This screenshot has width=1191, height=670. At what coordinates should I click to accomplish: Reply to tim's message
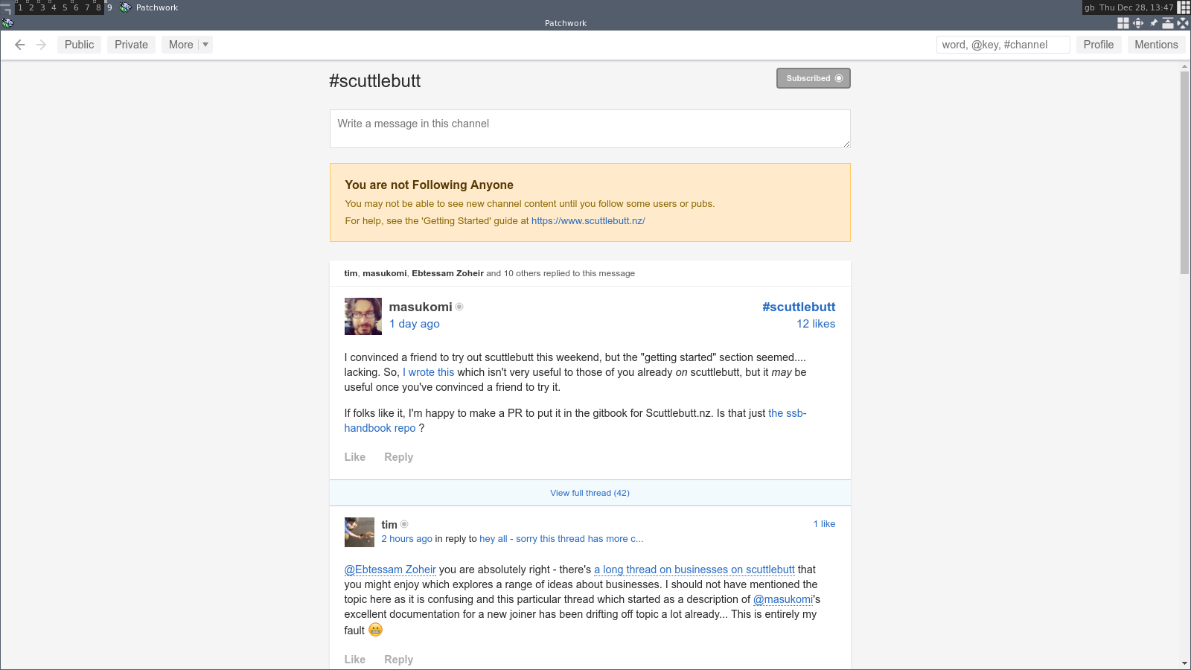click(398, 660)
